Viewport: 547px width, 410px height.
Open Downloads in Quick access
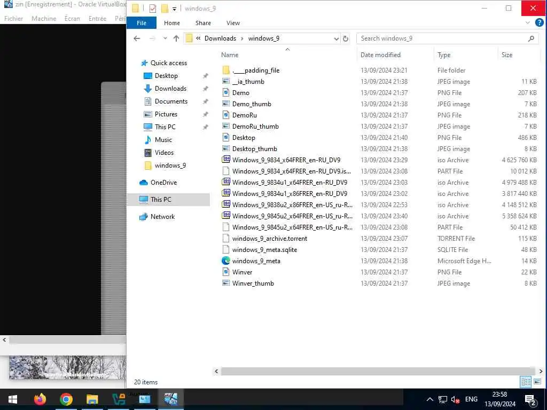(x=170, y=89)
